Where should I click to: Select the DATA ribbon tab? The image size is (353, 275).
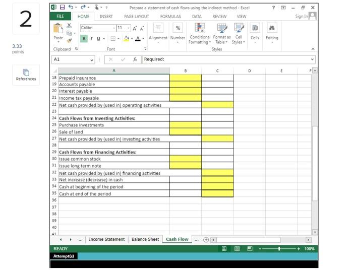click(197, 17)
